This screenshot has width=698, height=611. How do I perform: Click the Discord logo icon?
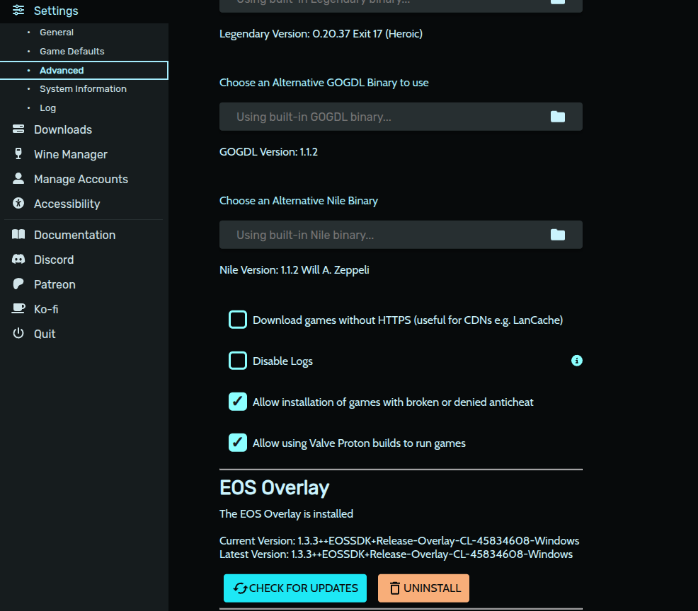pyautogui.click(x=18, y=260)
